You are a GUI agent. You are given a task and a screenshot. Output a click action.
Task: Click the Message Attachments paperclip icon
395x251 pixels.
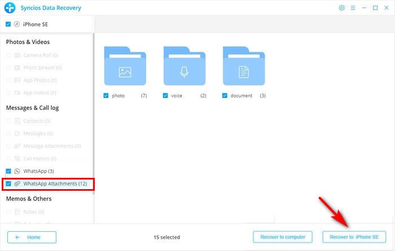click(17, 146)
